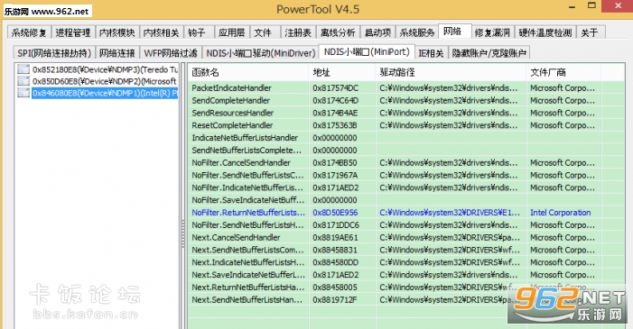Select SendNetBufferListsComplete... row
The height and width of the screenshot is (329, 633).
click(x=406, y=151)
